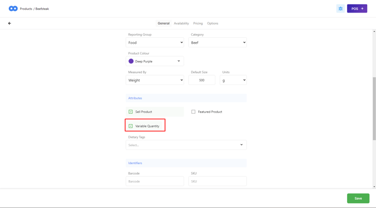Screen dimensions: 376x208
Task: Switch to the Pricing tab
Action: click(x=198, y=24)
